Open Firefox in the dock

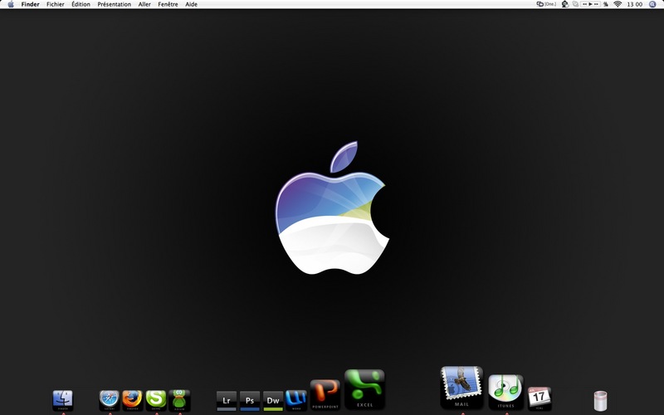pos(133,401)
